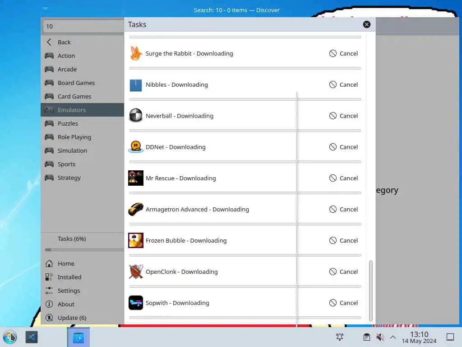Click the "Nibbles - Downloading" text
462x347 pixels.
(176, 84)
